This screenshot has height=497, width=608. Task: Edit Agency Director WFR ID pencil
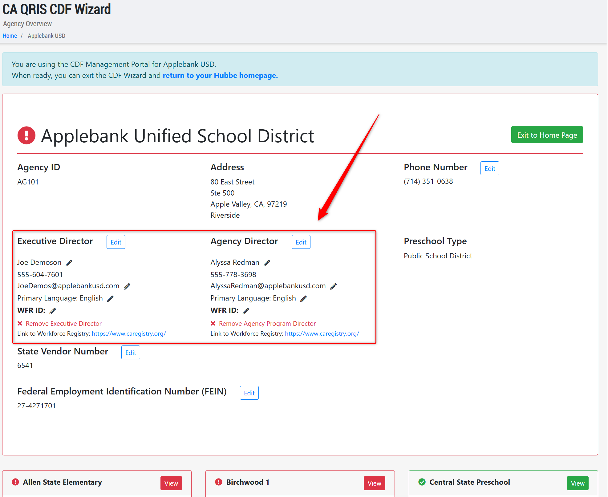click(x=246, y=311)
